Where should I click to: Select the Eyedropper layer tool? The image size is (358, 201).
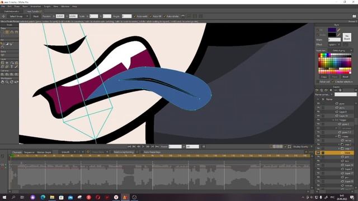tap(16, 67)
